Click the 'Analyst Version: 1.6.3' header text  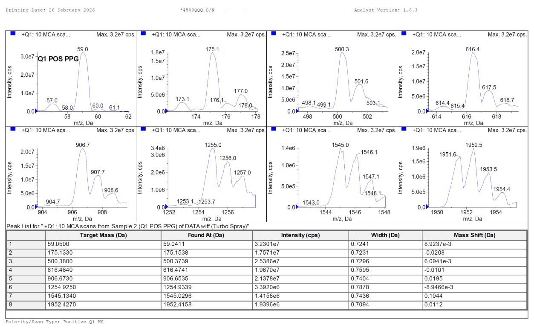tap(386, 10)
